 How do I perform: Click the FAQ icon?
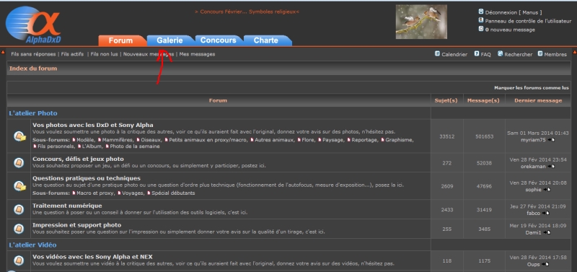[477, 53]
